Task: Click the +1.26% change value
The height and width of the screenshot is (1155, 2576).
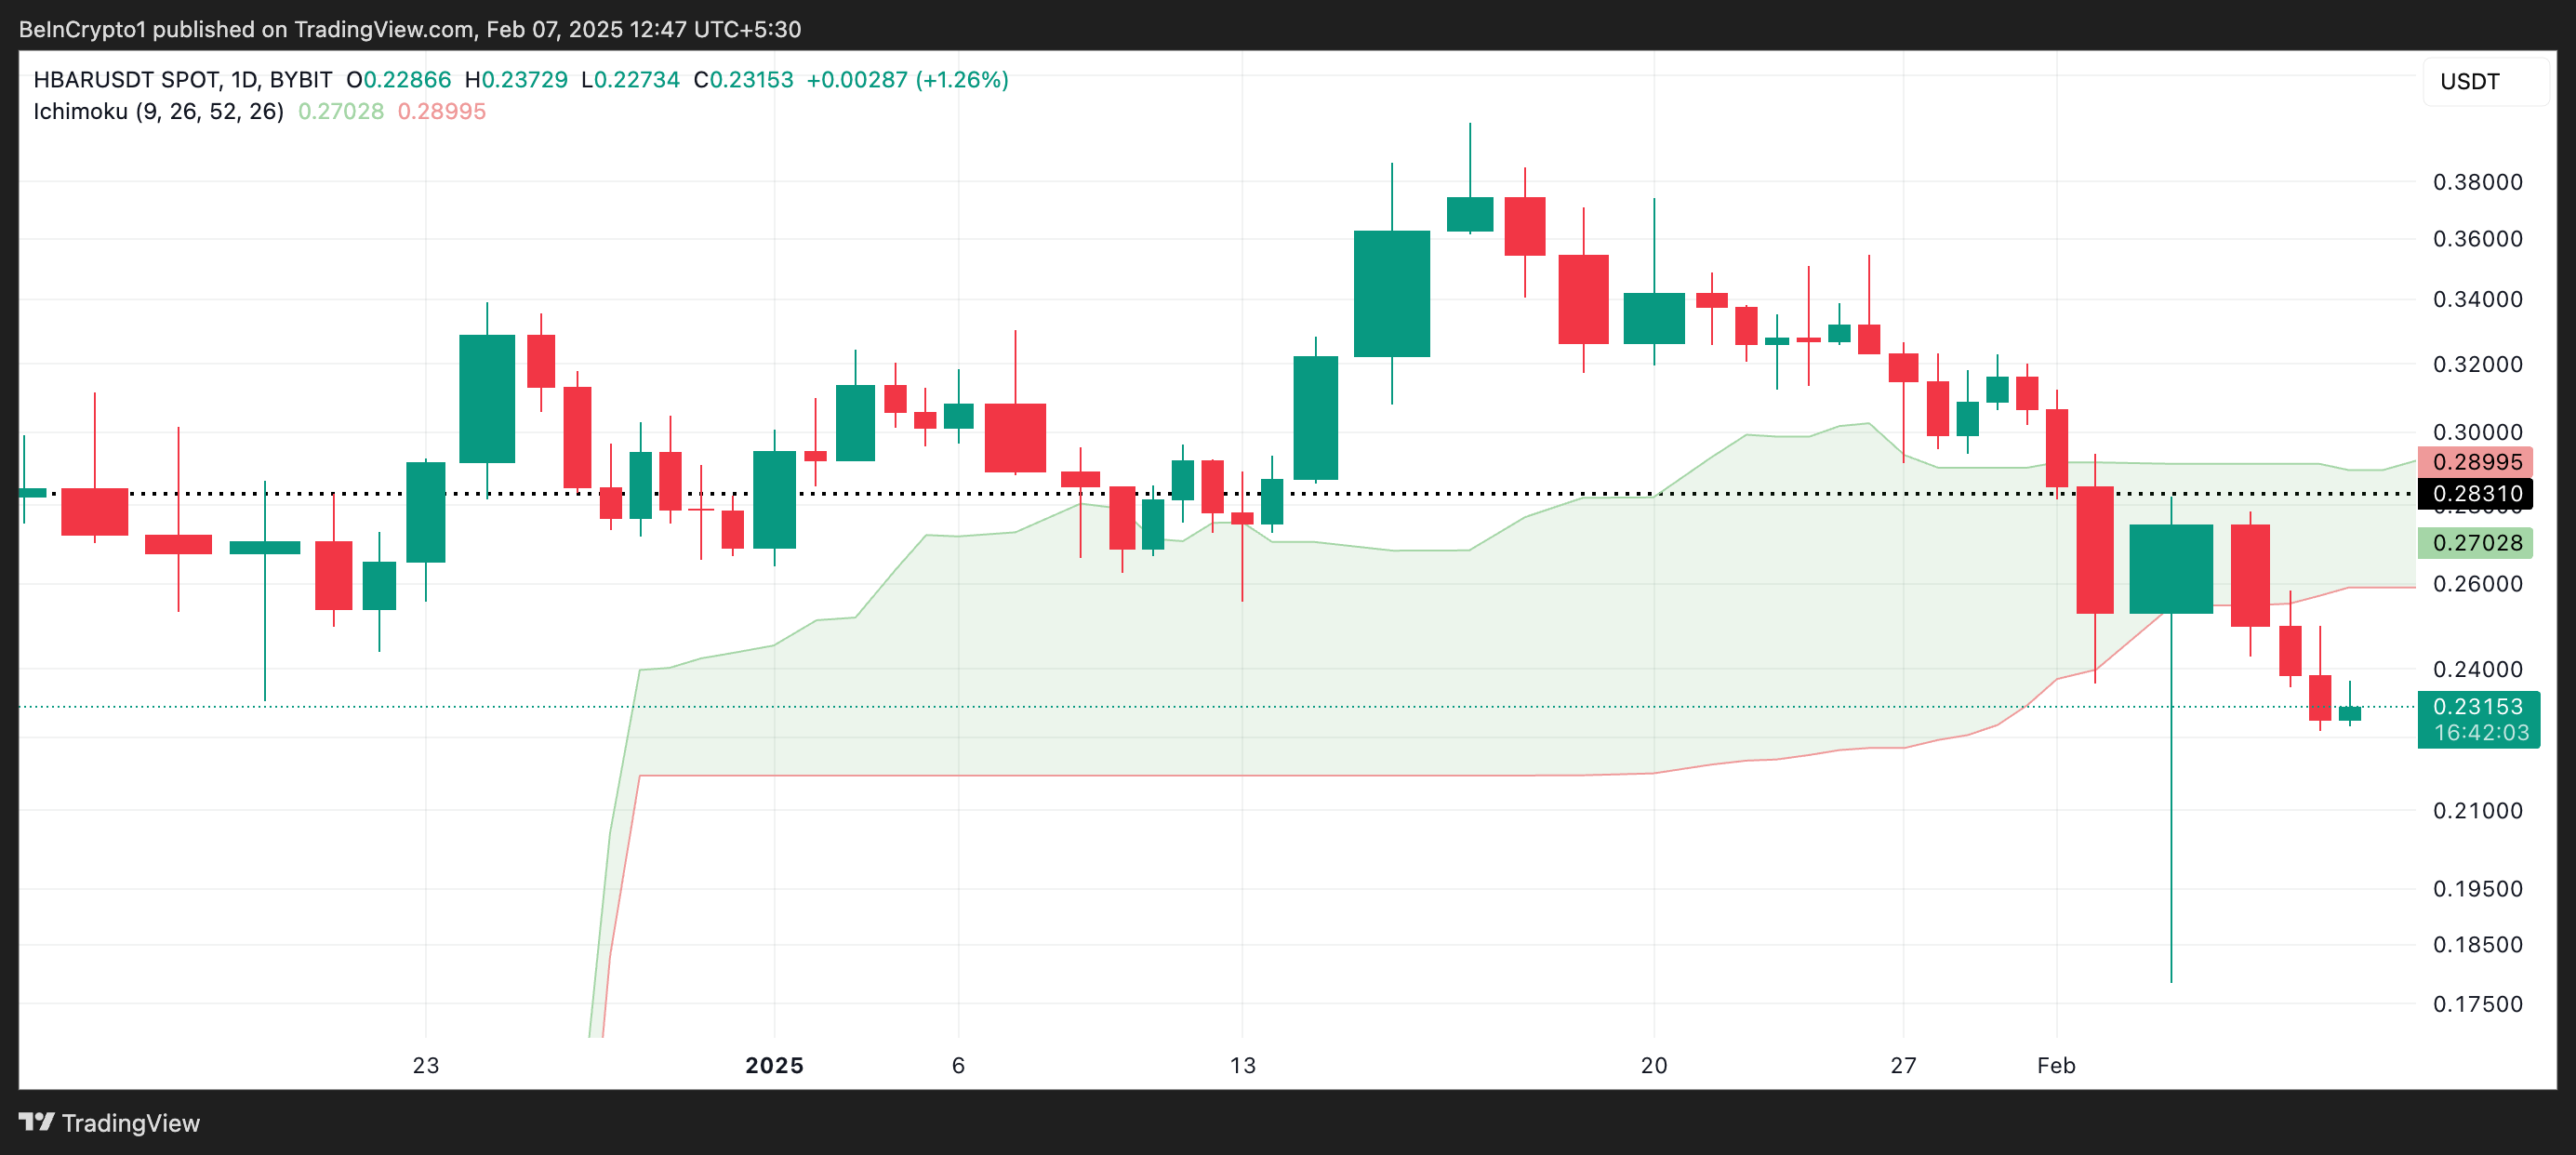Action: pos(961,80)
